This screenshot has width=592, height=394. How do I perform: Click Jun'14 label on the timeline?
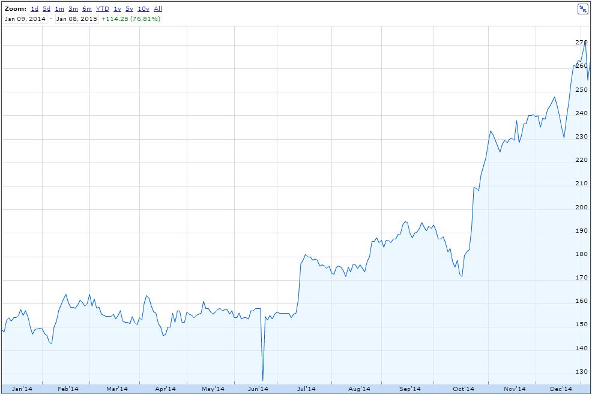[258, 389]
